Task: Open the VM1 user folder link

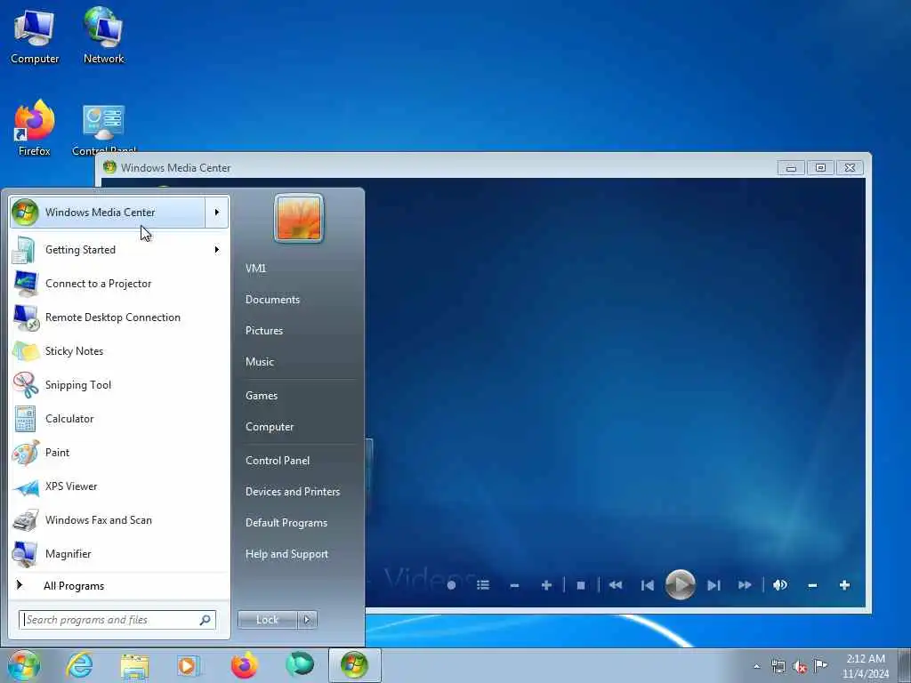Action: (x=255, y=269)
